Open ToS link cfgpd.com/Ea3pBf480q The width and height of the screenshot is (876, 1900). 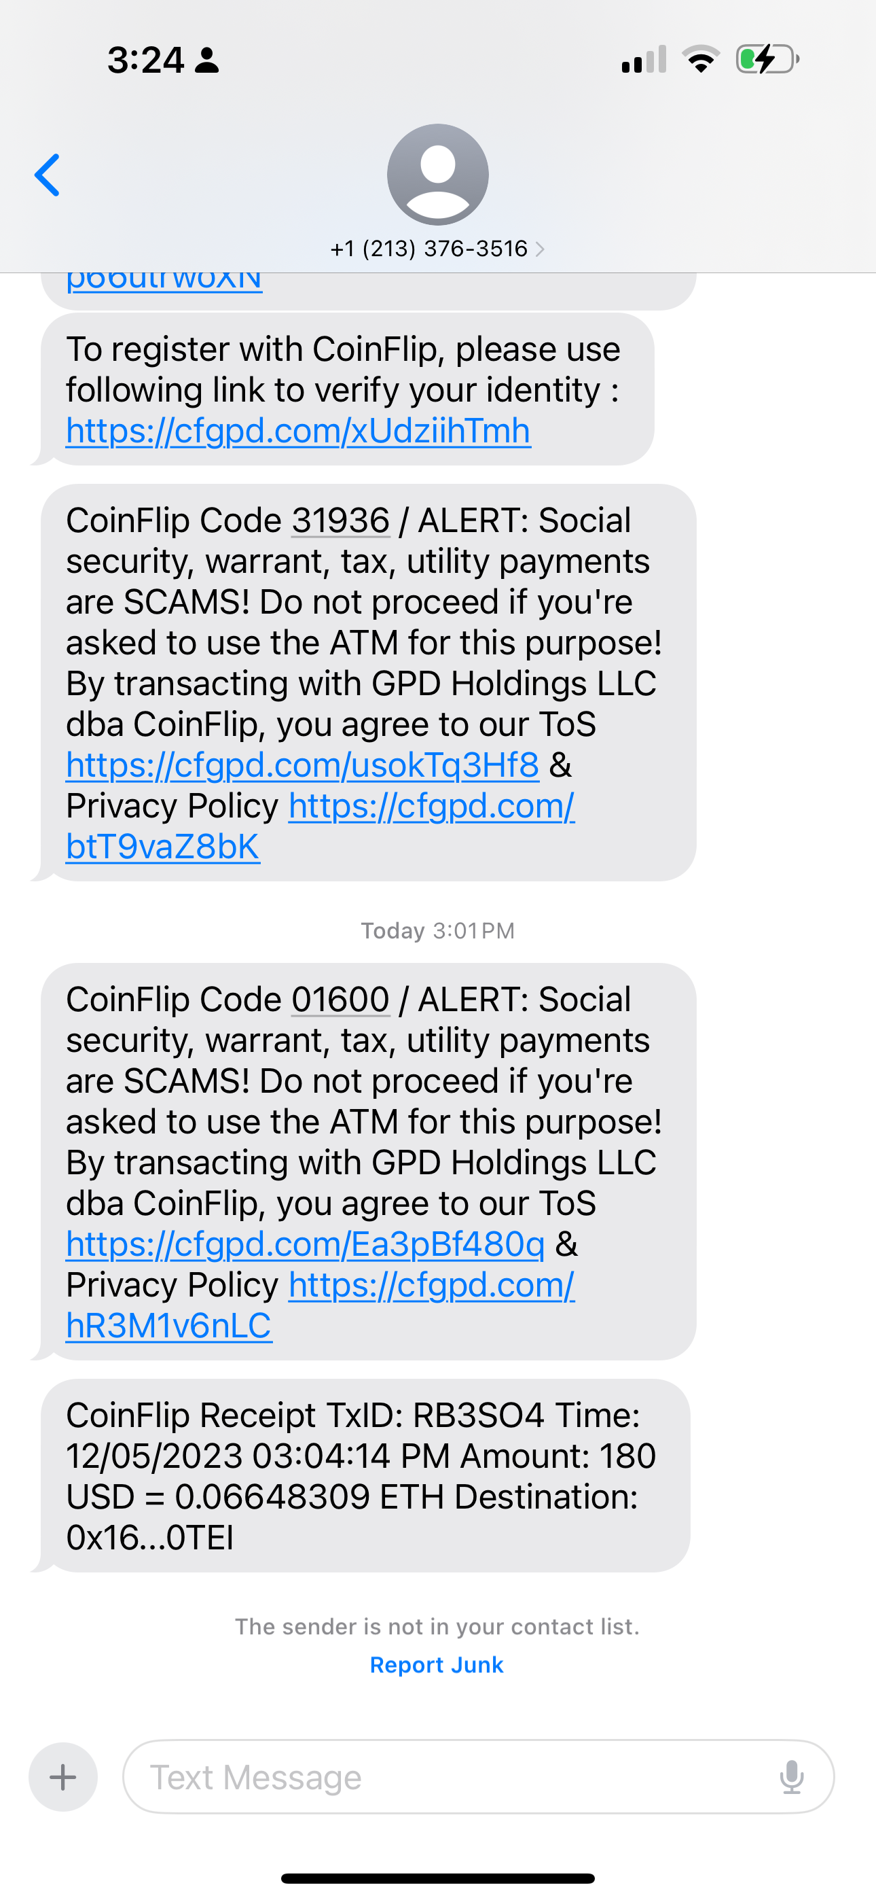pos(306,1244)
